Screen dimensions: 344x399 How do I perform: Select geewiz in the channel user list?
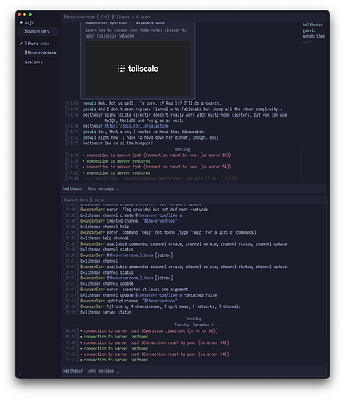309,30
